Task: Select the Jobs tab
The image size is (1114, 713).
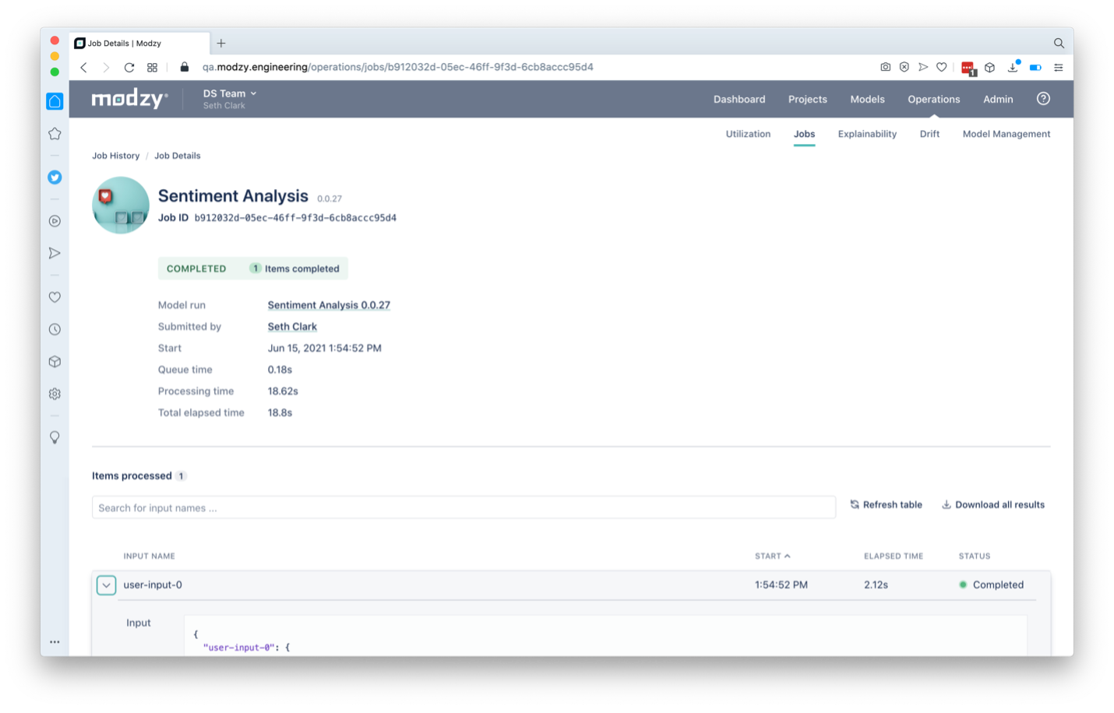Action: click(x=804, y=134)
